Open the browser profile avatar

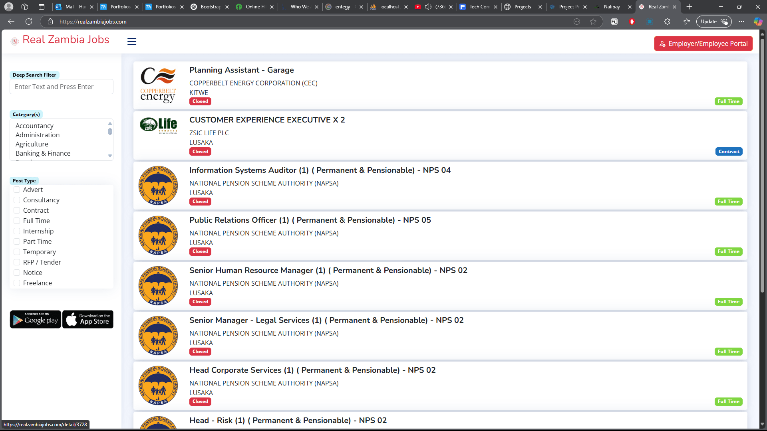9,7
